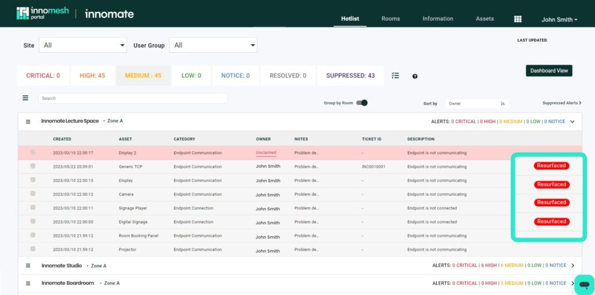Viewport: 595px width, 295px height.
Task: Click the ASSET column header
Action: click(x=126, y=139)
